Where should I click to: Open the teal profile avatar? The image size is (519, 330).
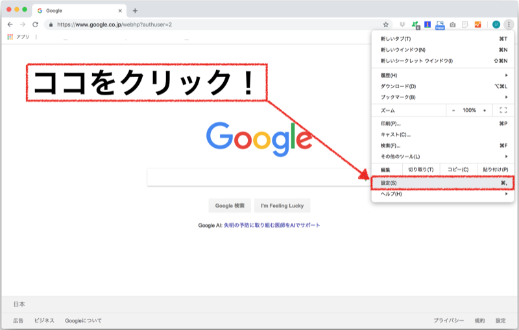point(496,25)
